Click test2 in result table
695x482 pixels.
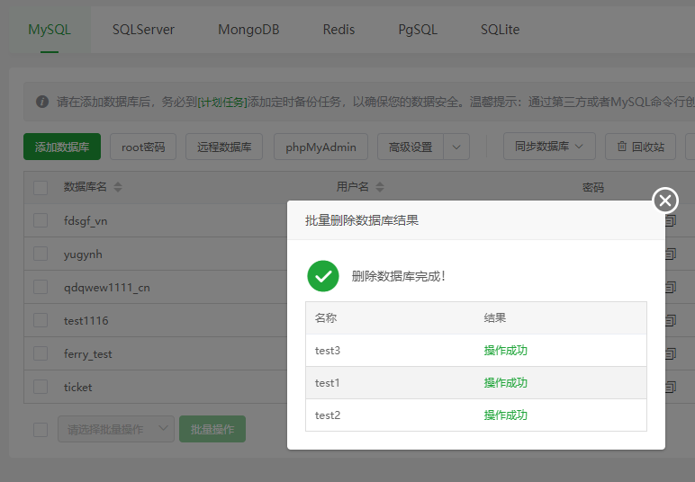point(328,415)
